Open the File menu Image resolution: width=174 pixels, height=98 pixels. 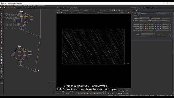coord(1,5)
